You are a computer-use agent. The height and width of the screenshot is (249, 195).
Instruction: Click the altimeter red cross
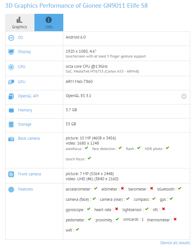pos(122,188)
